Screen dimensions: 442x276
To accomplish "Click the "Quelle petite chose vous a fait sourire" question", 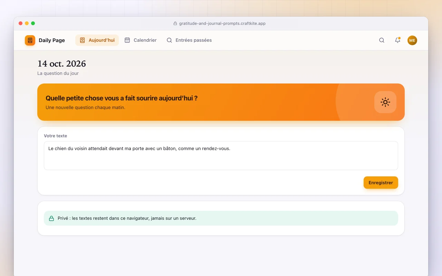I will (122, 98).
